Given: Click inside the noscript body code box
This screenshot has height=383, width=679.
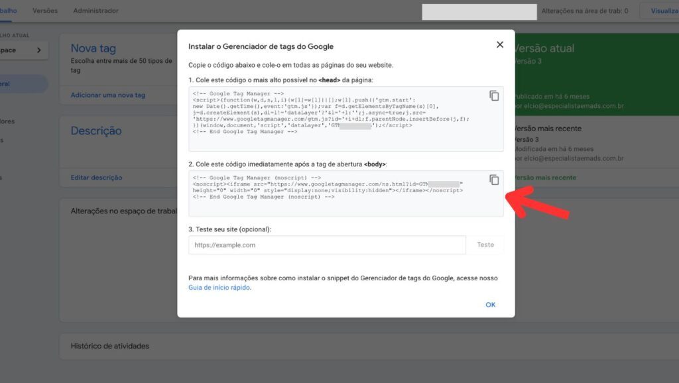Looking at the screenshot, I should coord(345,193).
